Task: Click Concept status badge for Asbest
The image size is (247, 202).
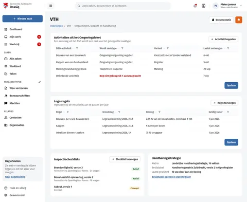Action: point(134,188)
